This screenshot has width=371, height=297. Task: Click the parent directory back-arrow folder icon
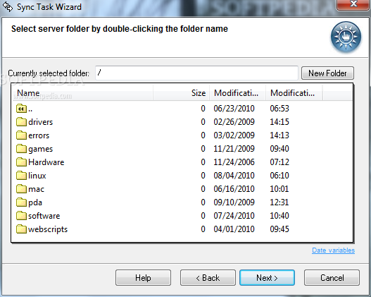21,109
